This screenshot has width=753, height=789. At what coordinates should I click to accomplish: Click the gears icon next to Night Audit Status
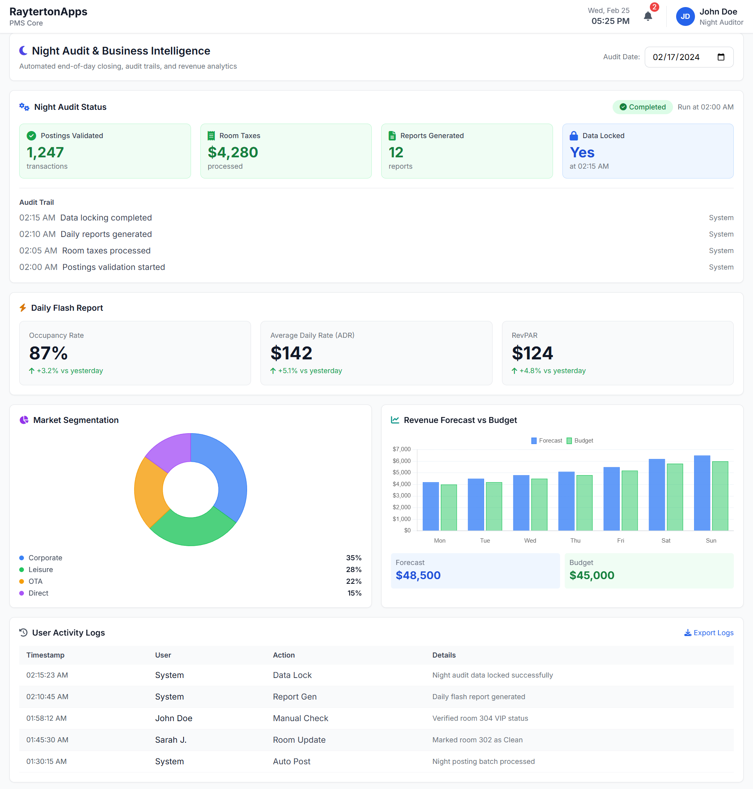24,107
